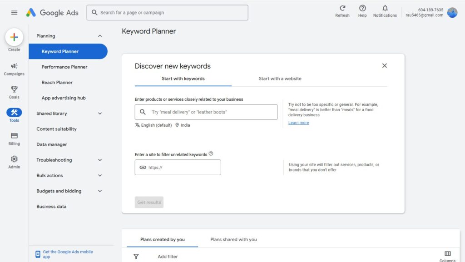This screenshot has height=262, width=465.
Task: Click the language icon near English (default)
Action: (x=137, y=125)
